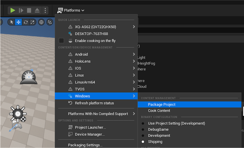The image size is (244, 148).
Task: Open Project Launcher
Action: (90, 127)
